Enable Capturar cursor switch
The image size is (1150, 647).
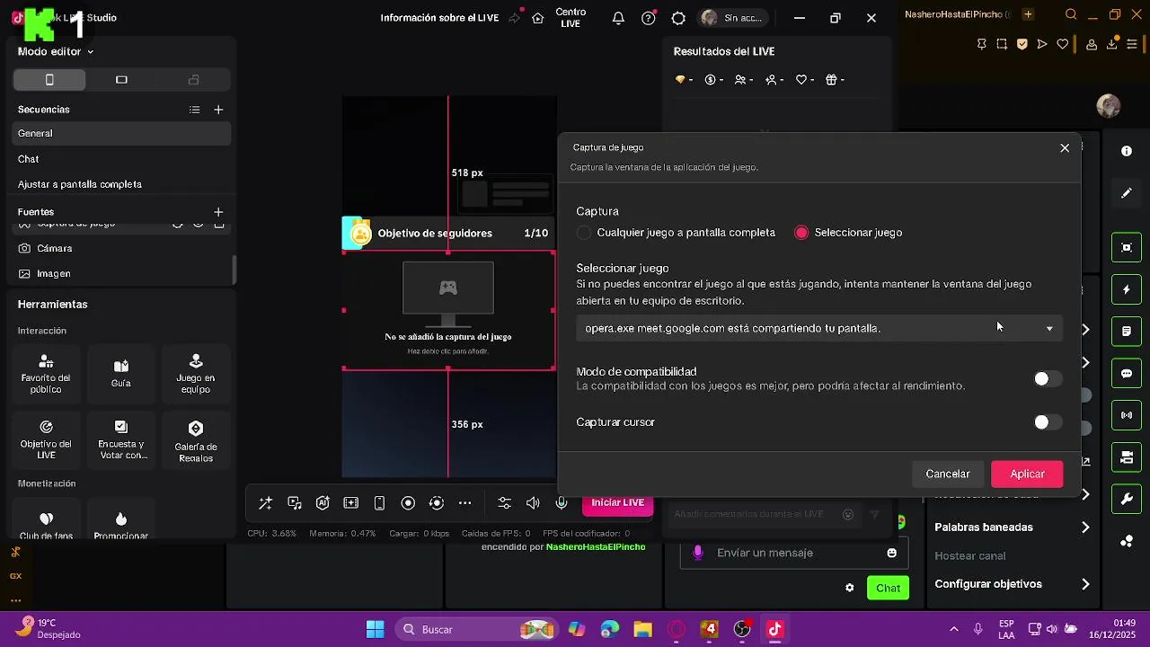tap(1048, 422)
